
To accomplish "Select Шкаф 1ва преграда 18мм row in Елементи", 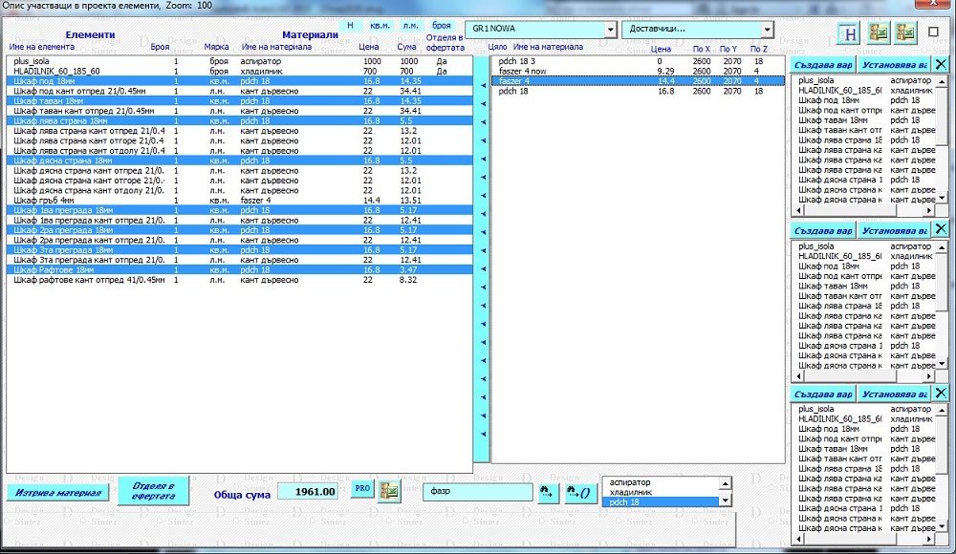I will pos(240,210).
